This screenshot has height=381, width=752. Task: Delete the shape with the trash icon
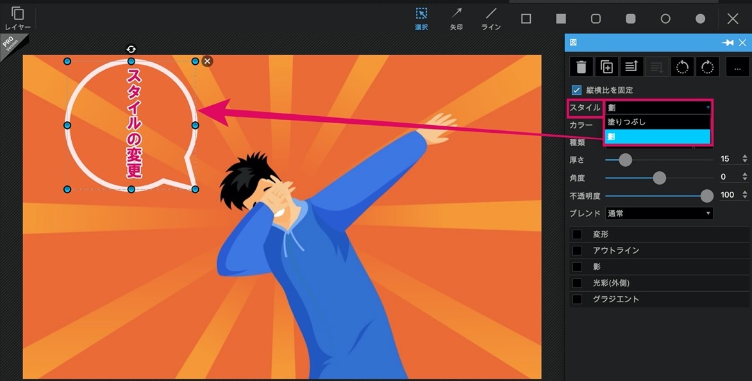click(x=581, y=67)
